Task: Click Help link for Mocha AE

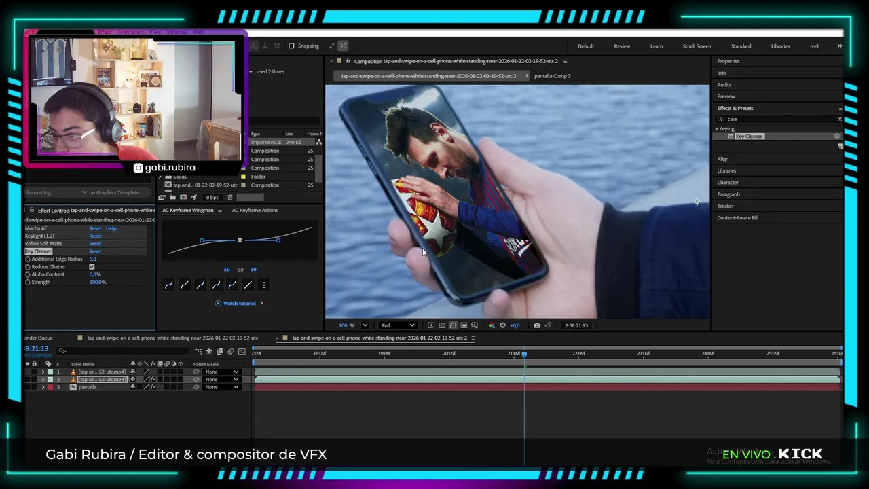Action: tap(112, 228)
